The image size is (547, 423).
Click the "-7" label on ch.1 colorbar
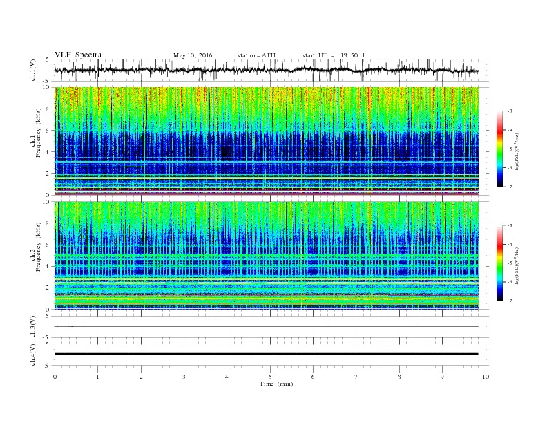pos(509,187)
